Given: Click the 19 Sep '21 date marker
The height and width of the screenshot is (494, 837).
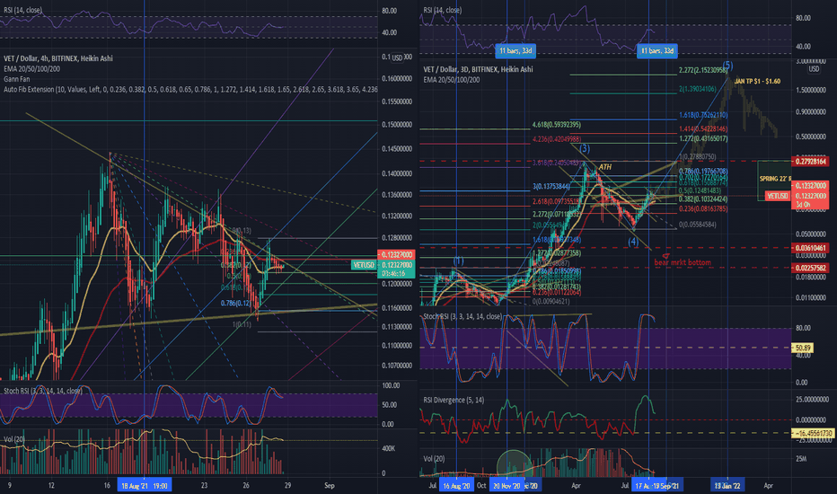Looking at the screenshot, I should click(x=665, y=485).
